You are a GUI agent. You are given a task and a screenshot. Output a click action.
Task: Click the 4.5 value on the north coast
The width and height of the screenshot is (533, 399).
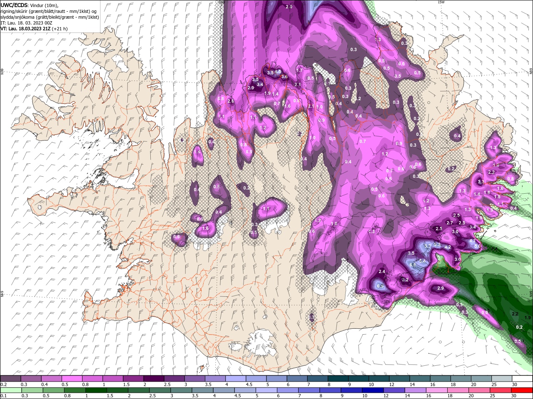tap(278, 71)
